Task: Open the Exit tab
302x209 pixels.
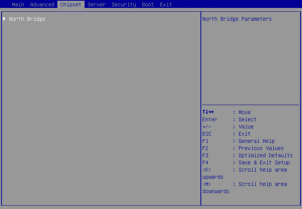Action: (166, 5)
